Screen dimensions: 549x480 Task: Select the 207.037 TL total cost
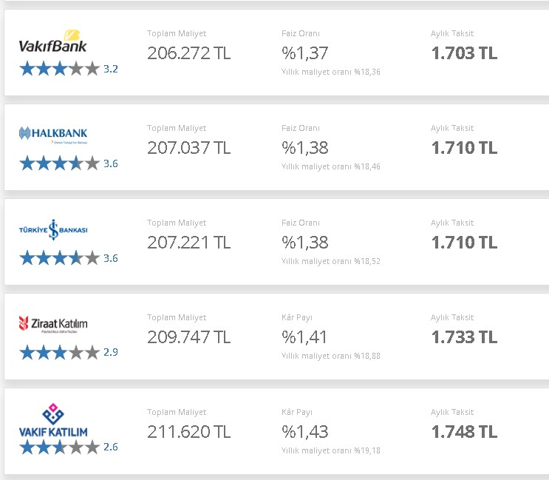pos(188,148)
